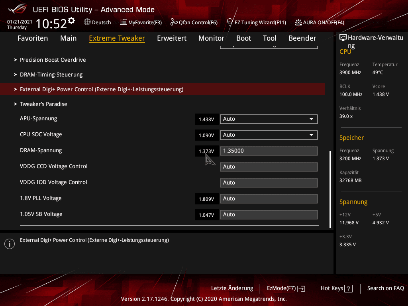Screen dimensions: 408x306
Task: Go to the Boot tab
Action: (243, 38)
